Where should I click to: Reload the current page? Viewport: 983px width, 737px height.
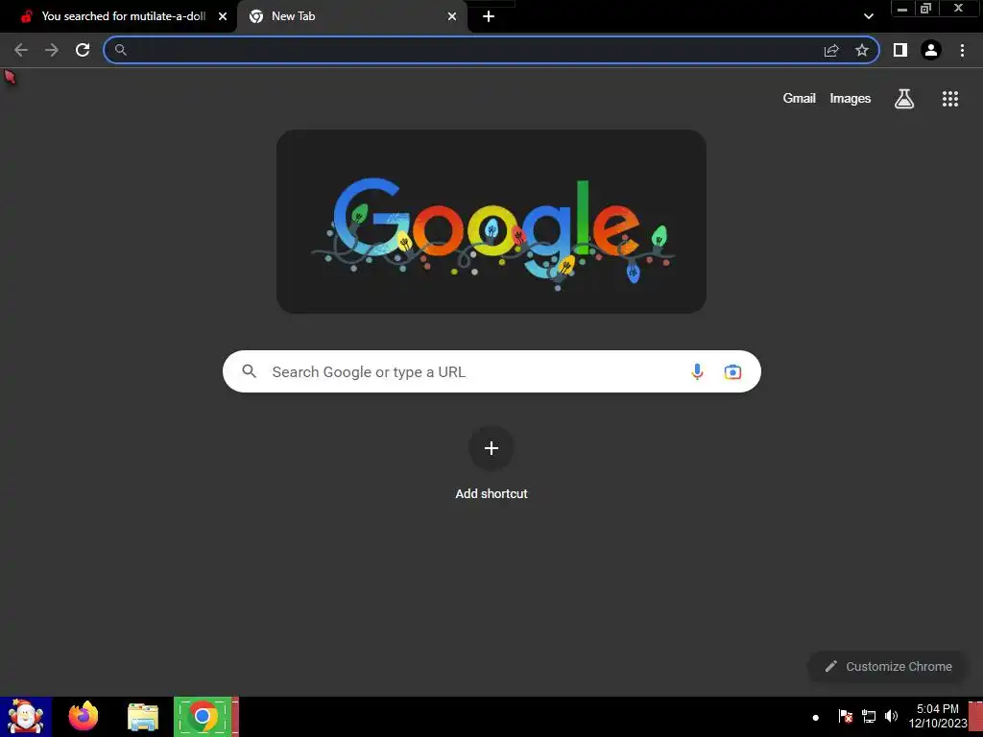pos(83,50)
